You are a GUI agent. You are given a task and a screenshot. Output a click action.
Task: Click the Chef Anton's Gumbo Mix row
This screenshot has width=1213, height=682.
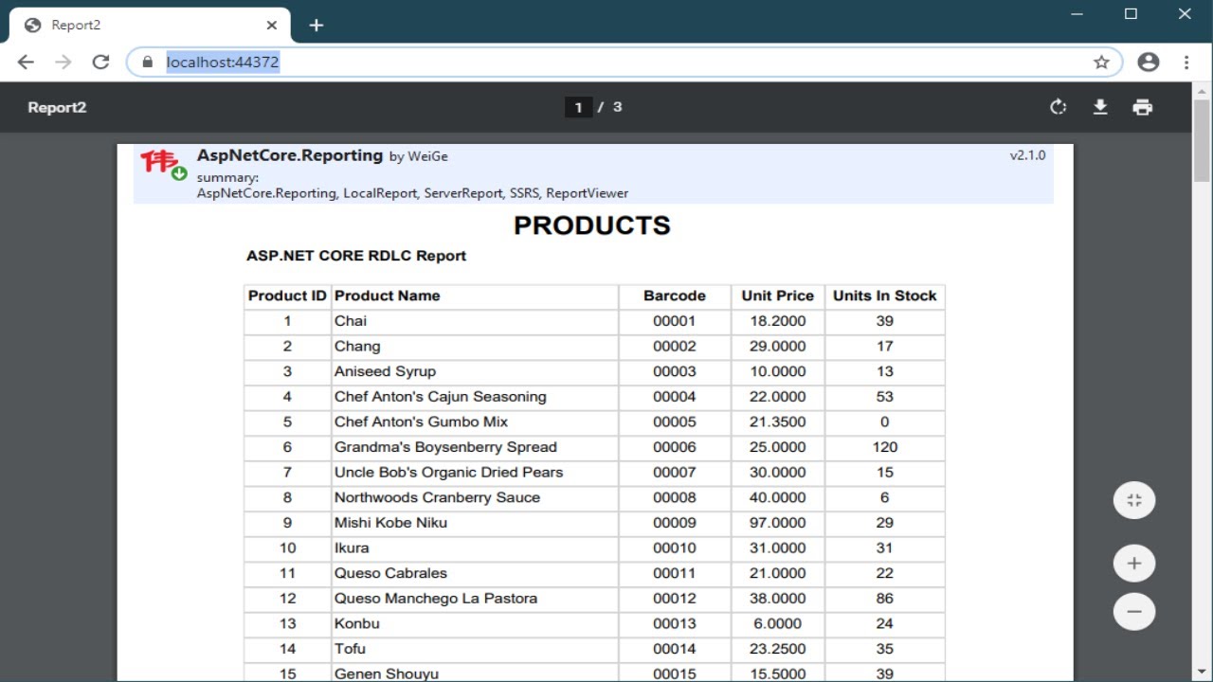421,422
